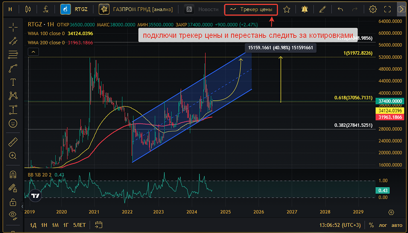Screen dimensions: 408x233
Task: Toggle the lock all drawings padlock
Action: pyautogui.click(x=13, y=202)
